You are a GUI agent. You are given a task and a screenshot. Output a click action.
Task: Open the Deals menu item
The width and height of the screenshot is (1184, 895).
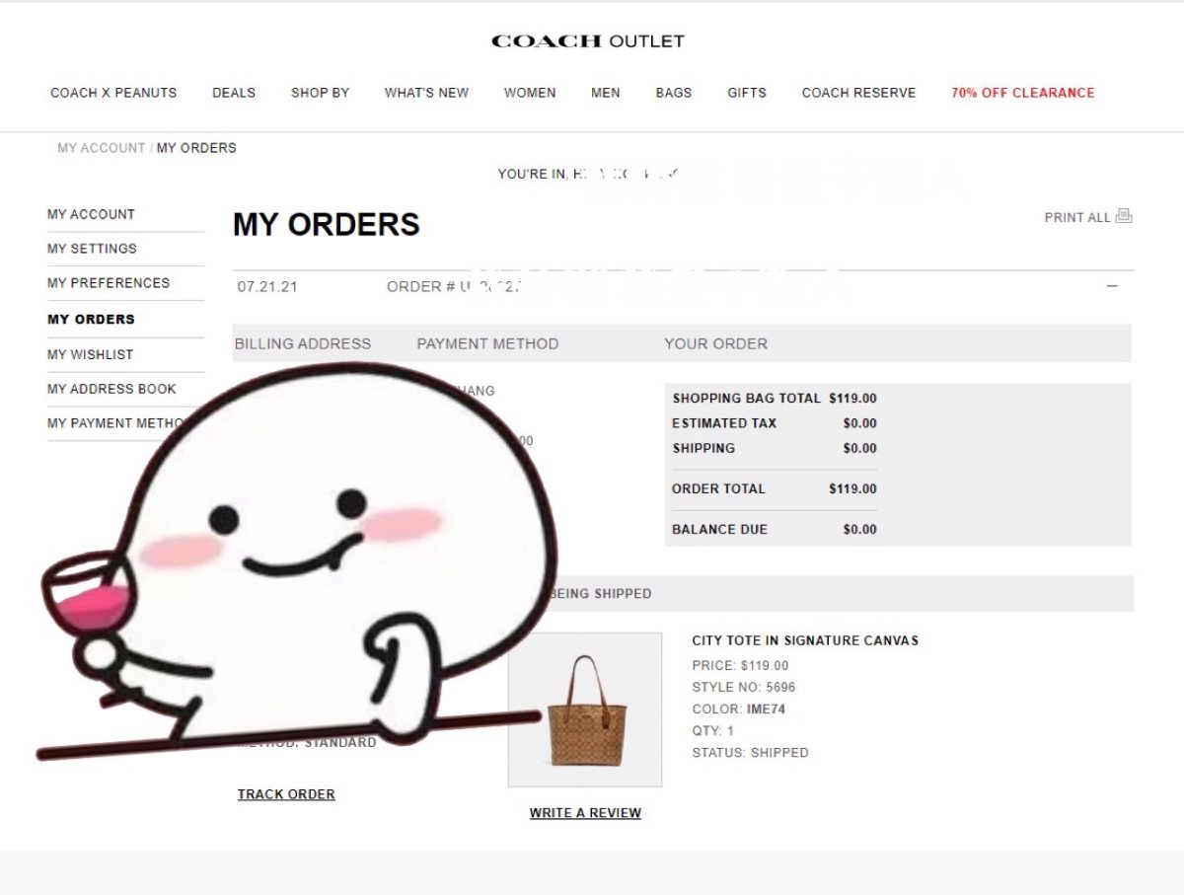coord(234,93)
